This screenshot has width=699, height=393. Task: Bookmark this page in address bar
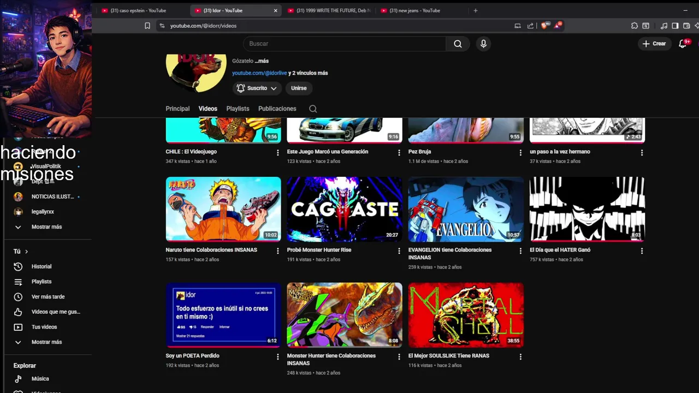tap(147, 26)
